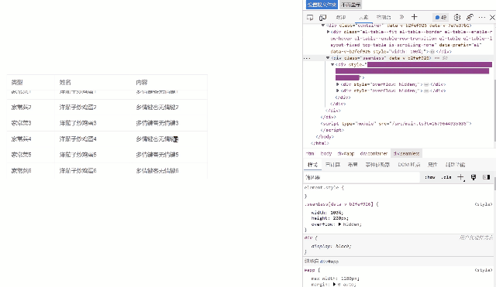Open the Console tab
Image resolution: width=496 pixels, height=287 pixels.
(x=384, y=17)
